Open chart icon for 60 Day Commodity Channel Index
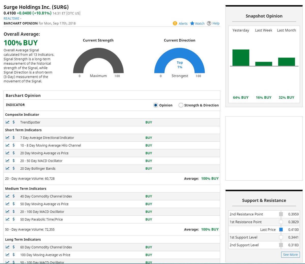The height and width of the screenshot is (264, 305). (x=8, y=247)
